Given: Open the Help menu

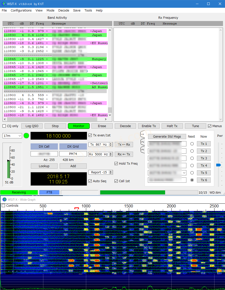Looking at the screenshot, I should (99, 10).
